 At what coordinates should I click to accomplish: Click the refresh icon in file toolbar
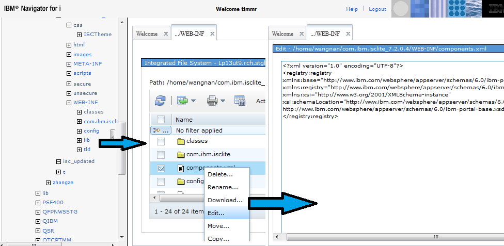click(x=160, y=101)
